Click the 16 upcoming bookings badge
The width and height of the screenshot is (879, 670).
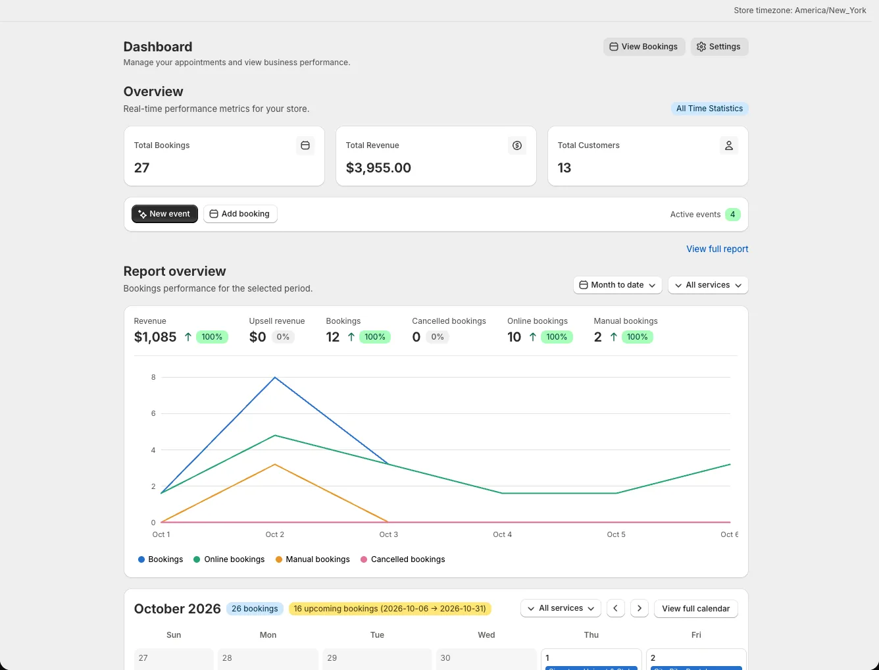point(389,609)
